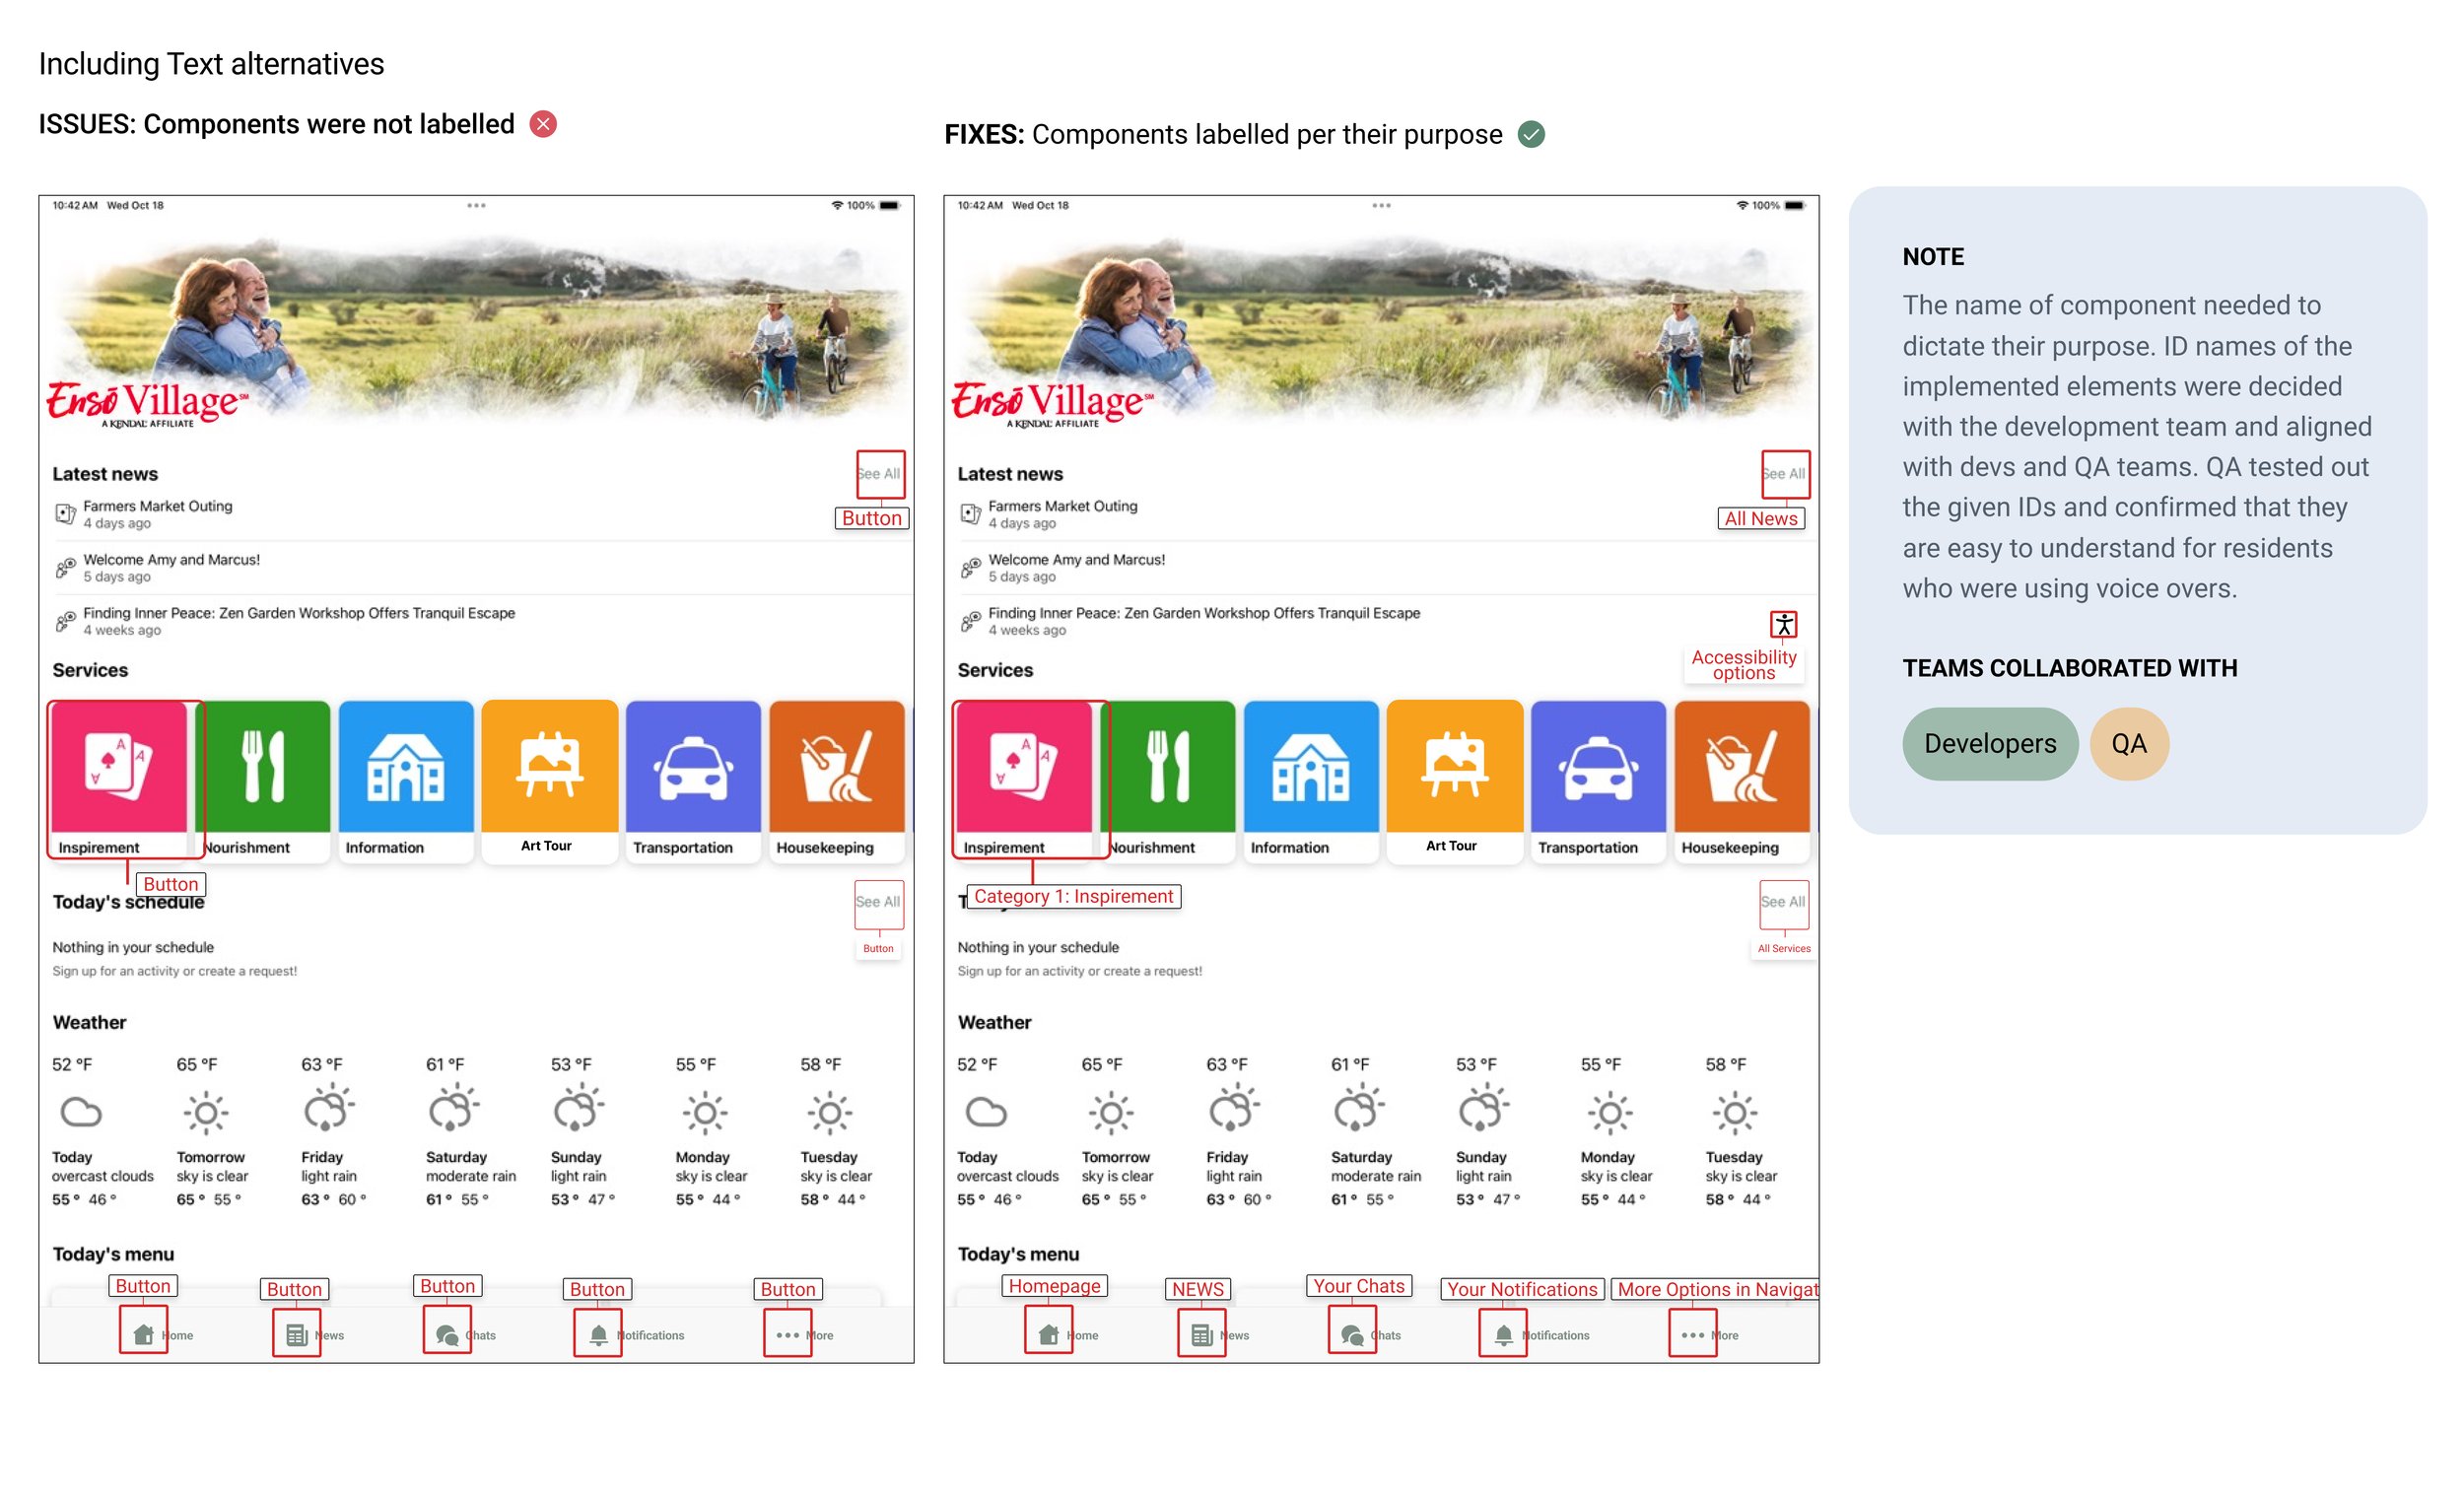Image resolution: width=2464 pixels, height=1496 pixels.
Task: Click battery indicator in left mockup status bar
Action: [890, 205]
